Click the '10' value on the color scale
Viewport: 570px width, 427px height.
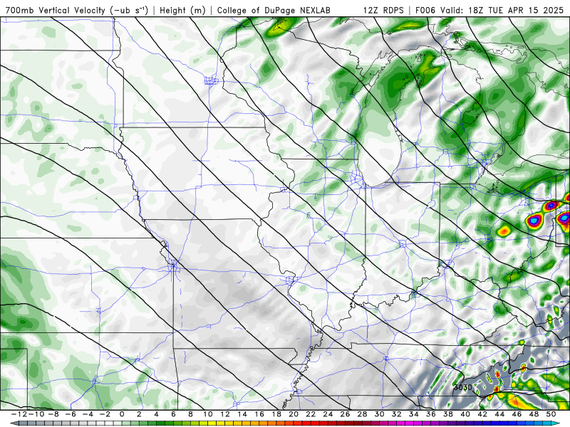[x=207, y=414]
